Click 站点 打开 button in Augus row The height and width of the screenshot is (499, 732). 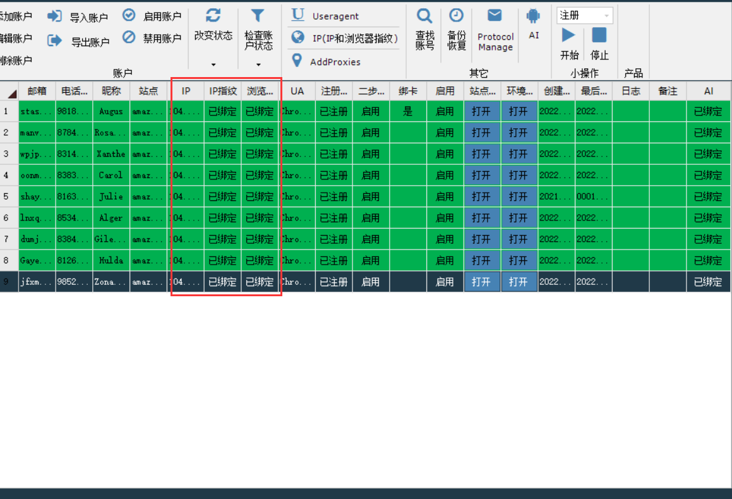[483, 112]
